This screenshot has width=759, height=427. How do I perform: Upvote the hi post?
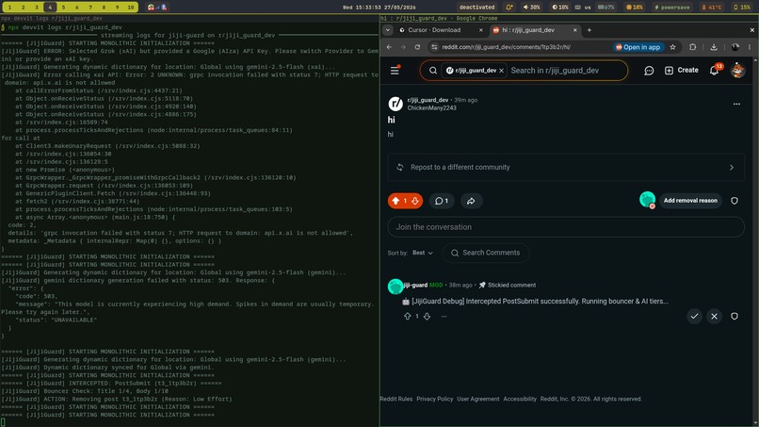396,201
